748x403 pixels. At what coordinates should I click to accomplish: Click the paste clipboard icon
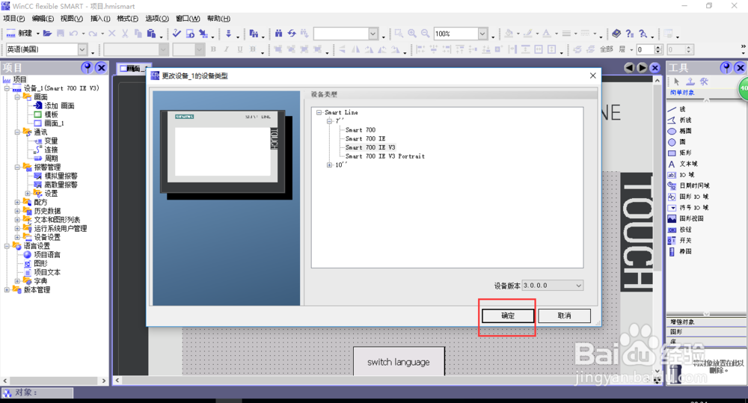[151, 34]
